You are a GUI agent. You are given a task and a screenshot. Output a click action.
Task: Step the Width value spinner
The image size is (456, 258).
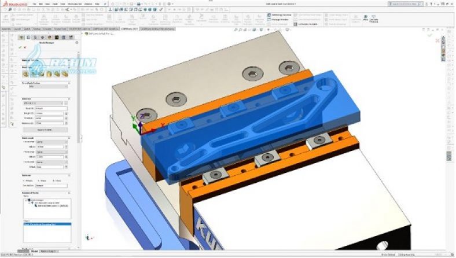coord(66,119)
